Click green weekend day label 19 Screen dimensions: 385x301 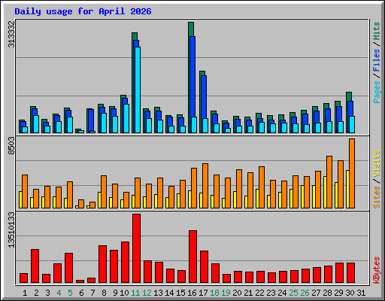pos(226,293)
